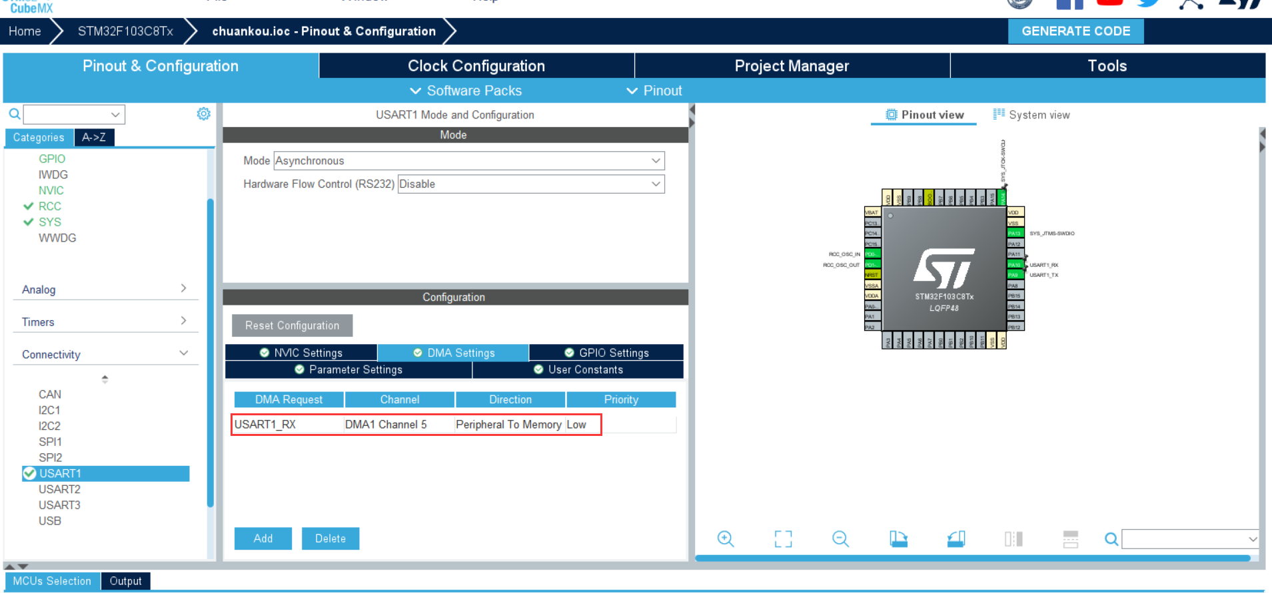1272x593 pixels.
Task: Select USB in Connectivity list
Action: (50, 521)
